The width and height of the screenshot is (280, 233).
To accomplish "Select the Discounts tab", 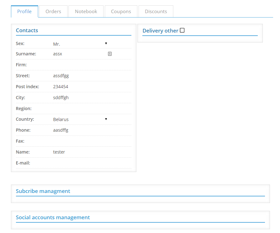I will (156, 12).
